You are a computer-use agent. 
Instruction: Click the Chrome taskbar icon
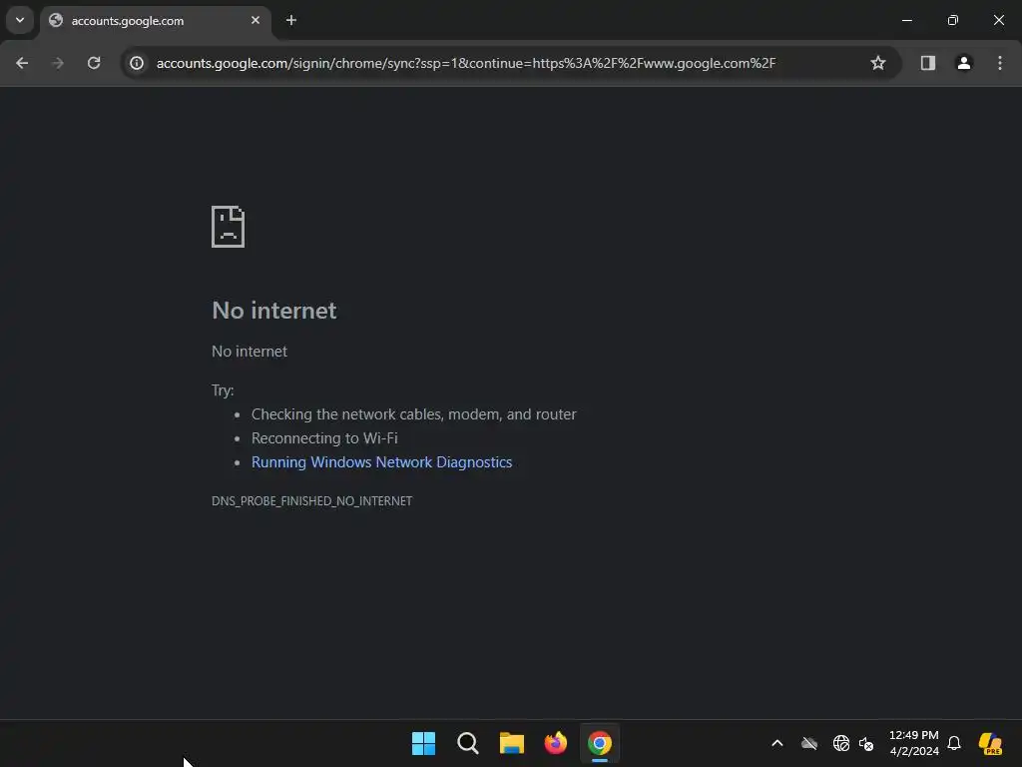coord(600,743)
